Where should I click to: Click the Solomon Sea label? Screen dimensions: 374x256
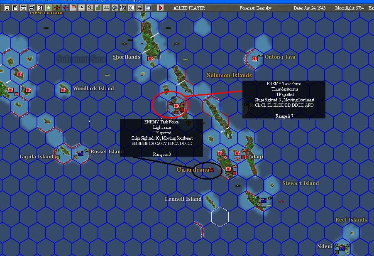pos(81,59)
